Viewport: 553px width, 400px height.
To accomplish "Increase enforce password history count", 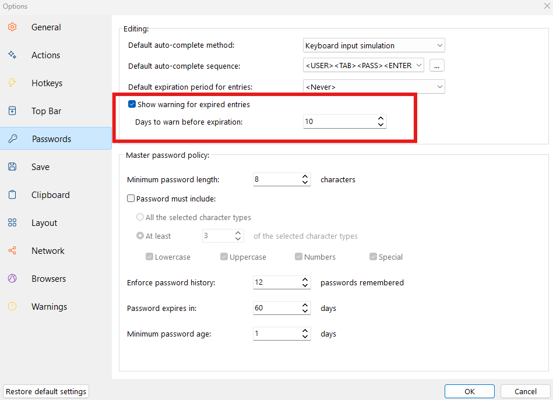I will click(x=305, y=279).
